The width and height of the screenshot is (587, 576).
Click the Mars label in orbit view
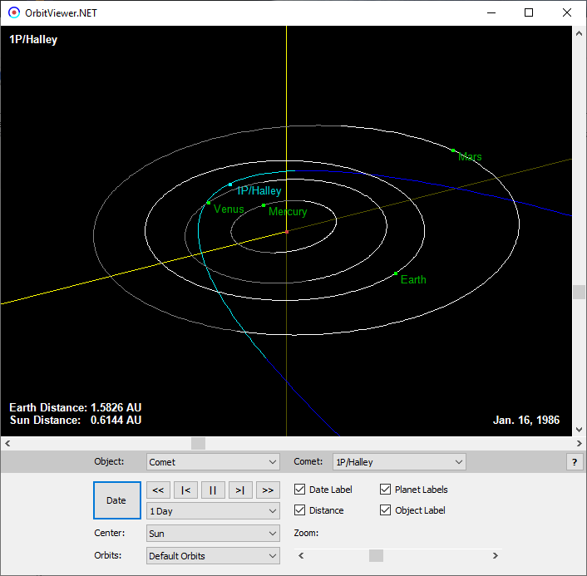click(470, 156)
